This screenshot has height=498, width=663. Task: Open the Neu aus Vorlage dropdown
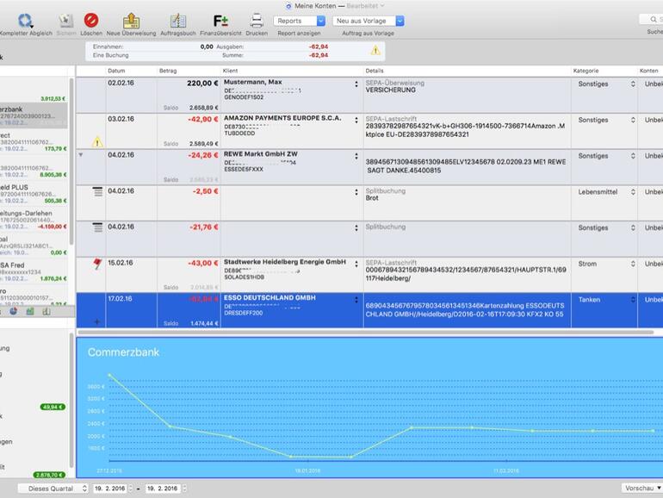pos(368,21)
